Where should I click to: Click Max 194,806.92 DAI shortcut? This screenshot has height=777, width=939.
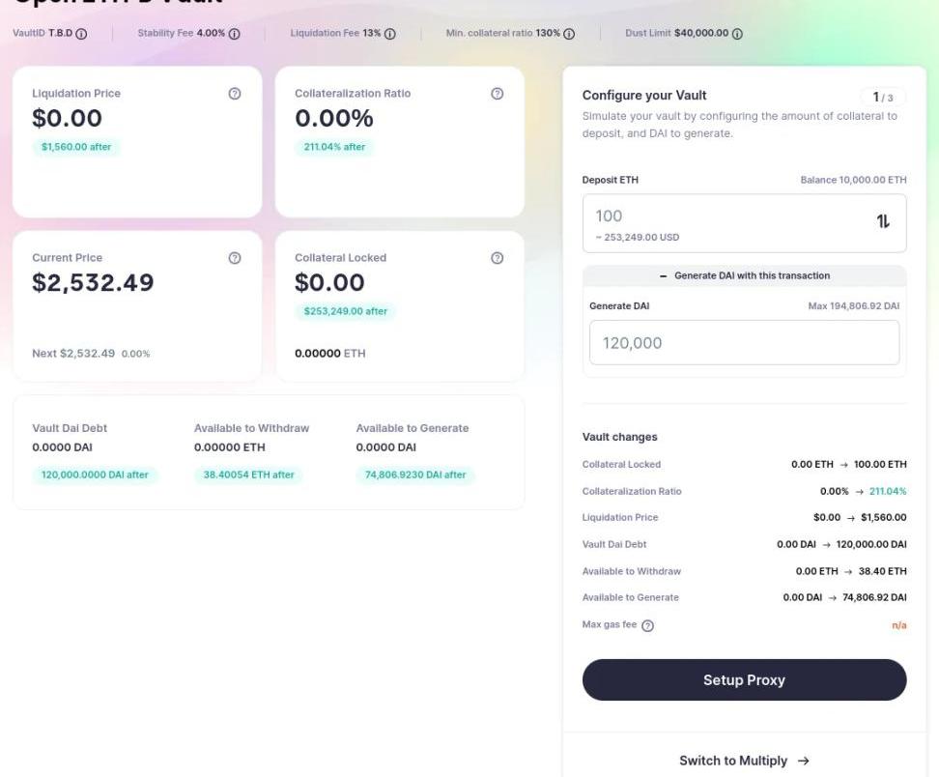tap(853, 306)
